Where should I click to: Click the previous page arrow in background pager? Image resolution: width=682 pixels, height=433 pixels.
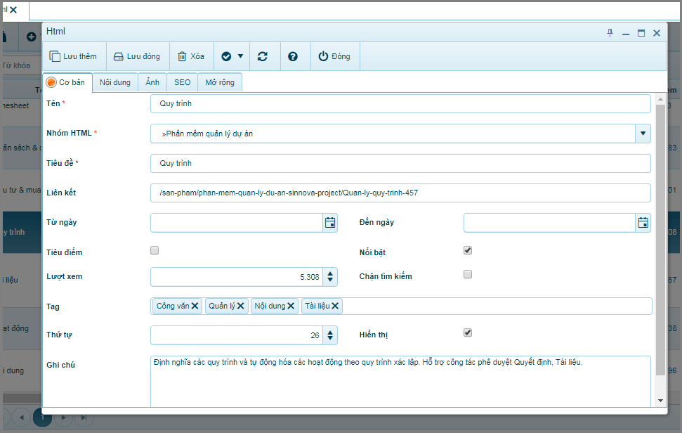[x=21, y=418]
